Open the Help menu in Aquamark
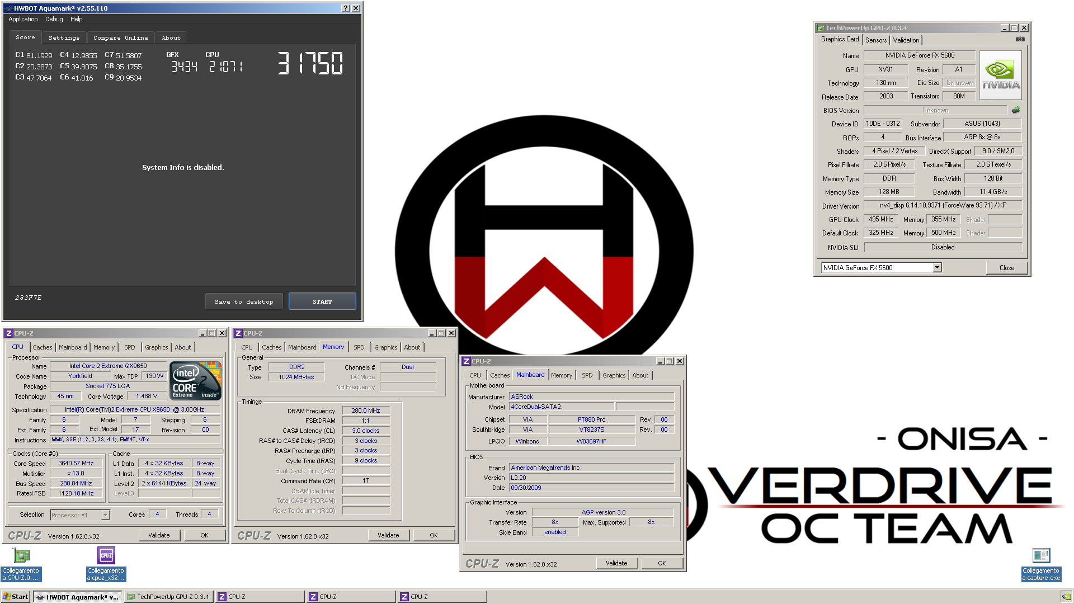 77,19
